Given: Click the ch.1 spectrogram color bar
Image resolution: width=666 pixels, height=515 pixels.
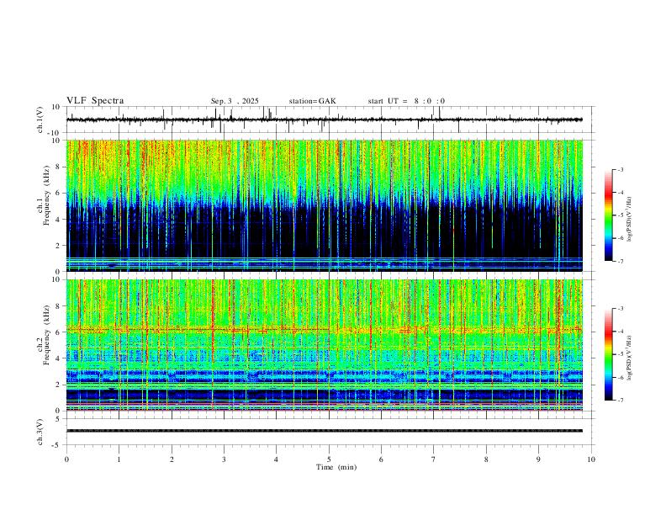Looking at the screenshot, I should [609, 215].
